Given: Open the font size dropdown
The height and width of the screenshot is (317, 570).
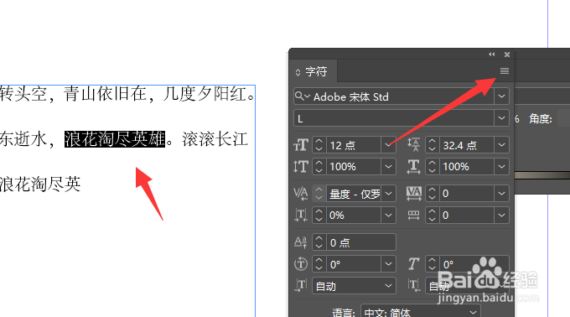Looking at the screenshot, I should [388, 145].
